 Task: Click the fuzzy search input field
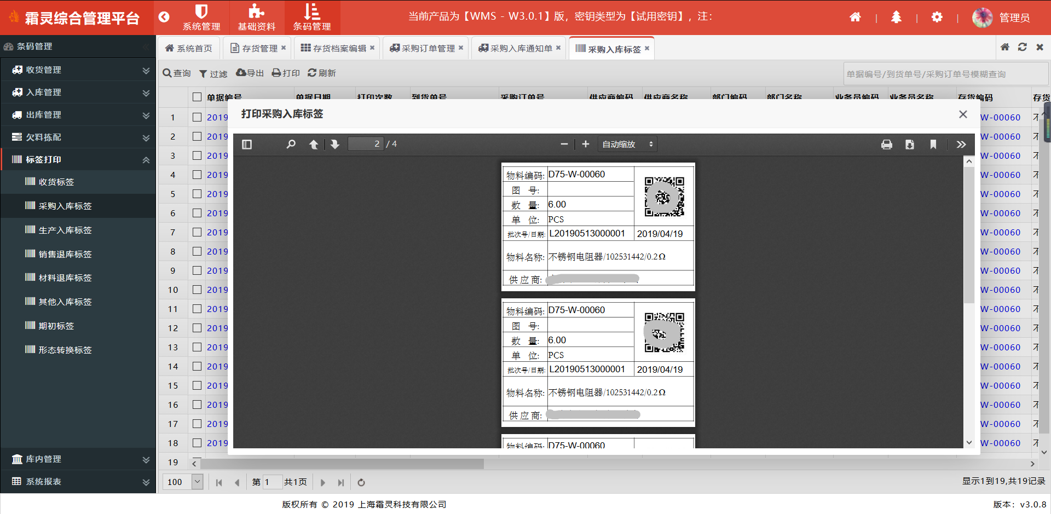[944, 74]
